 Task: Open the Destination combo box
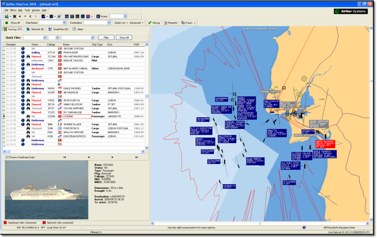tap(97, 23)
